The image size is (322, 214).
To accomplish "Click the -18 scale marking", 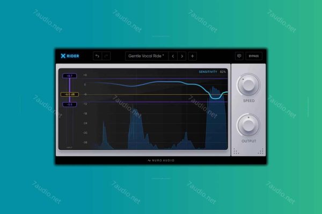I will pyautogui.click(x=85, y=113).
